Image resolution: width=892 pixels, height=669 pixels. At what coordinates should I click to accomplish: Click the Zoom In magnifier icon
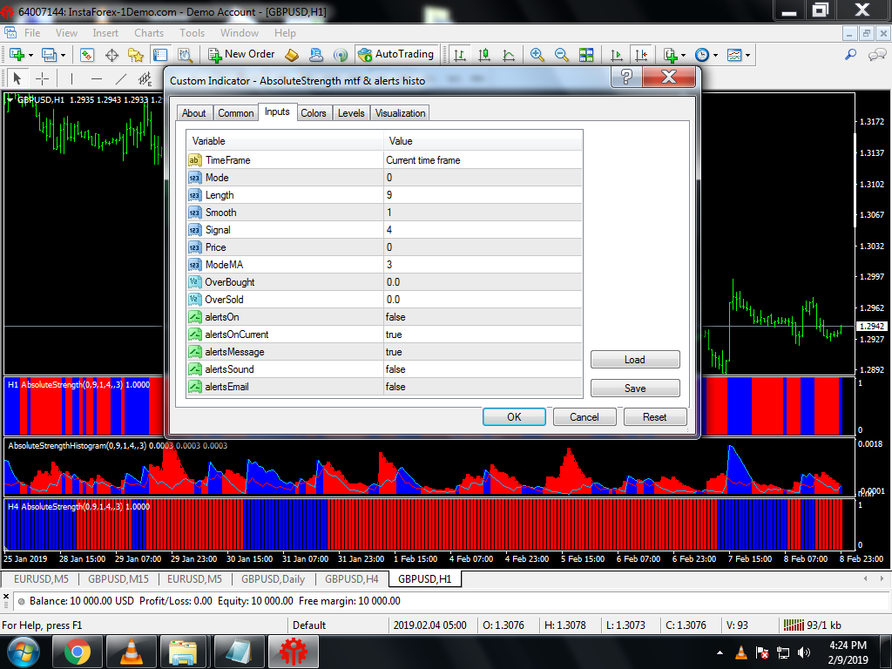click(537, 55)
